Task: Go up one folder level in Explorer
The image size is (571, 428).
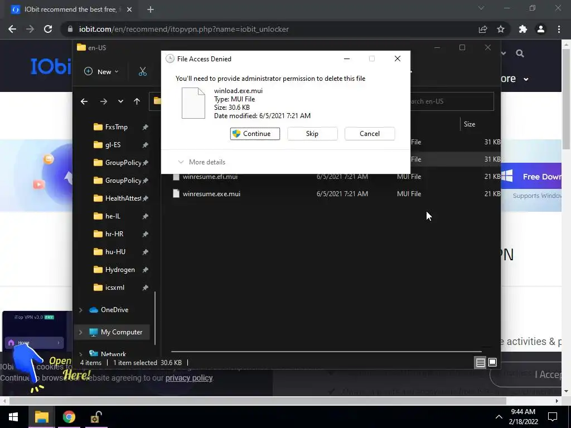Action: click(137, 101)
